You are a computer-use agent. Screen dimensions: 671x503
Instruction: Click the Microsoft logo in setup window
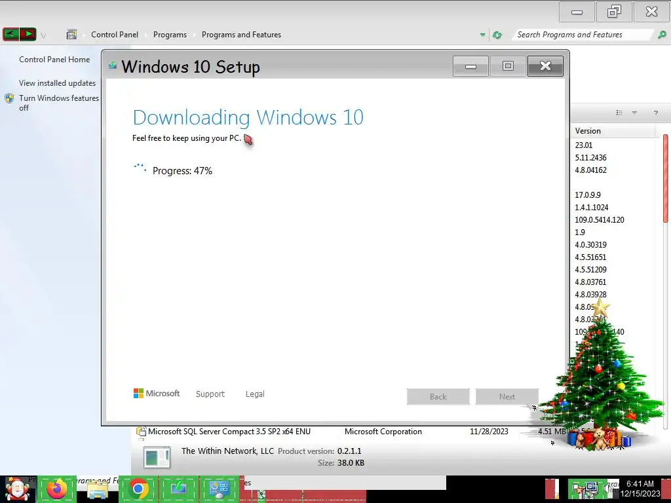click(x=157, y=394)
